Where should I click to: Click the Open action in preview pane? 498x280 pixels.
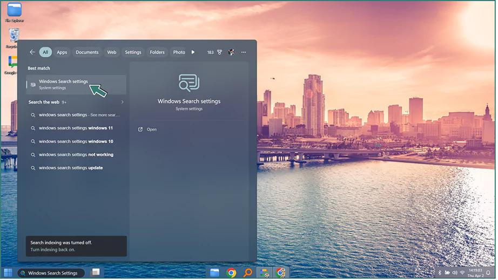click(148, 129)
